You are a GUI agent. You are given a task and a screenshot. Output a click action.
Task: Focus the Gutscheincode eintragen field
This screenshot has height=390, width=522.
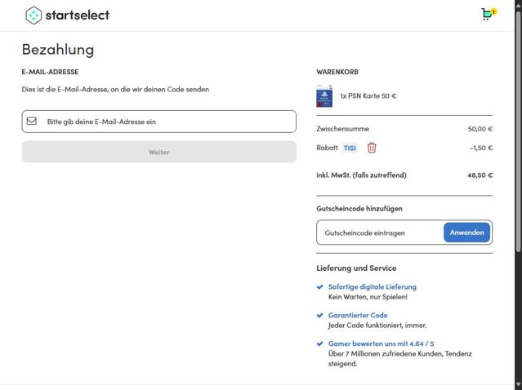click(x=380, y=233)
